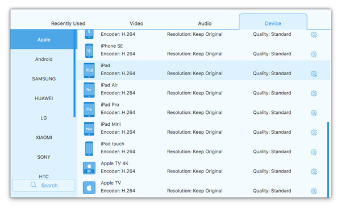Click Quality: Standard for Apple TV 4K

tap(272, 171)
